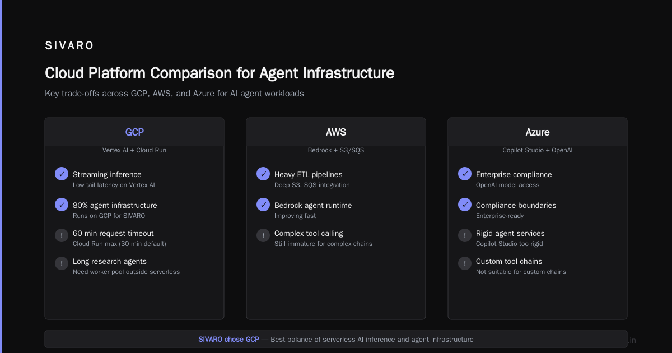Click 'Bedrock + S3/SQS' subtitle
Viewport: 672px width, 353px height.
coord(336,150)
